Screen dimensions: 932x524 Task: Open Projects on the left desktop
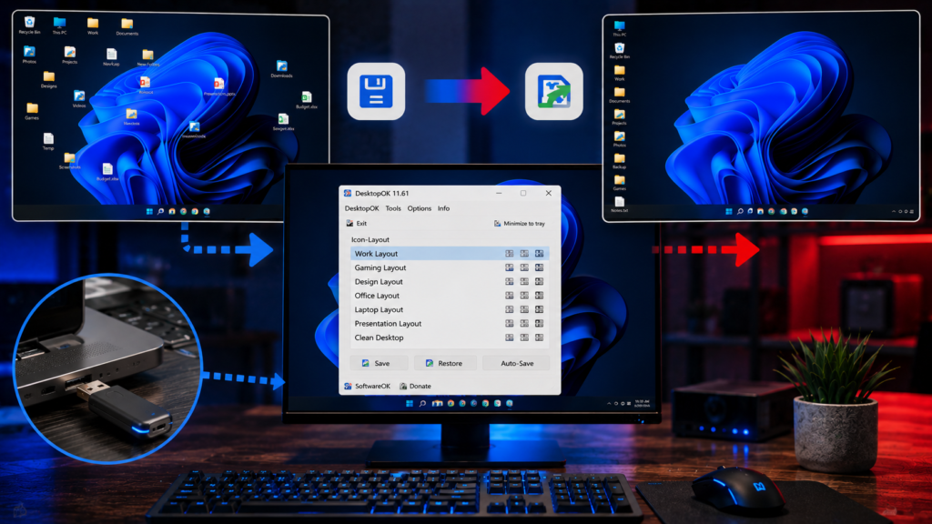(69, 55)
